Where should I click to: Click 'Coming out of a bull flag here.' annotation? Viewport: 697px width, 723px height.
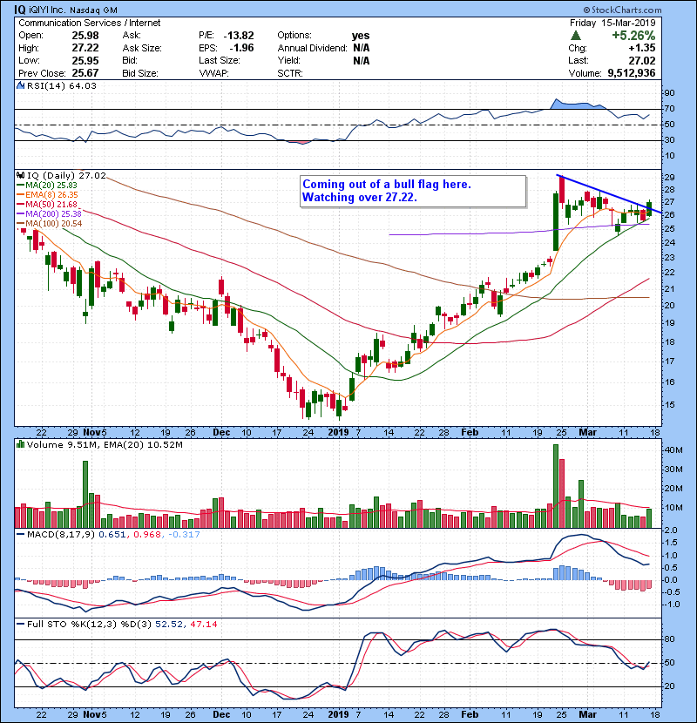(x=387, y=185)
